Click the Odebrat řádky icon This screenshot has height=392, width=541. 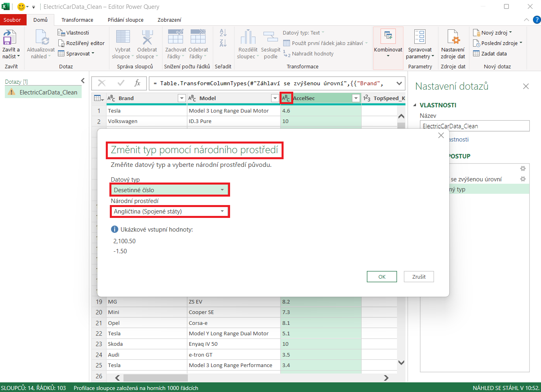(x=198, y=37)
